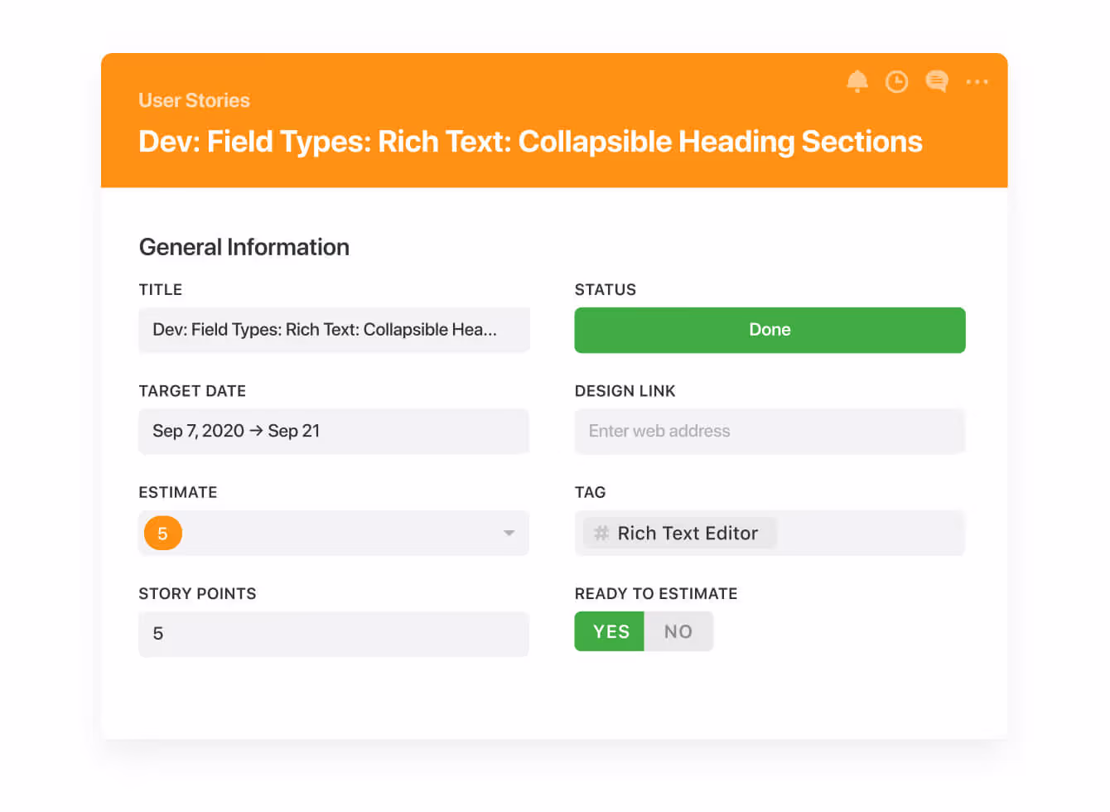The image size is (1110, 812).
Task: Click empty area of the Tag field
Action: click(x=870, y=533)
